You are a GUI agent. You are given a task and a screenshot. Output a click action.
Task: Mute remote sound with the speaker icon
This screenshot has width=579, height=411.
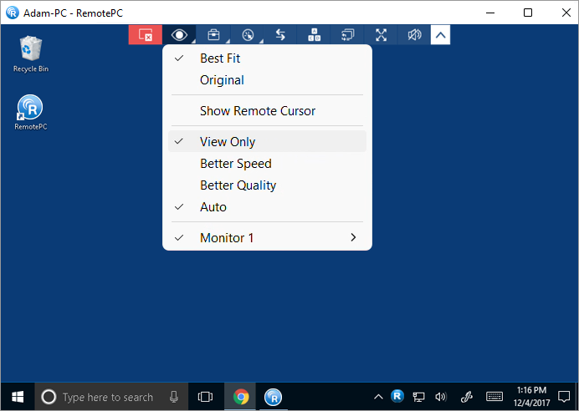414,35
